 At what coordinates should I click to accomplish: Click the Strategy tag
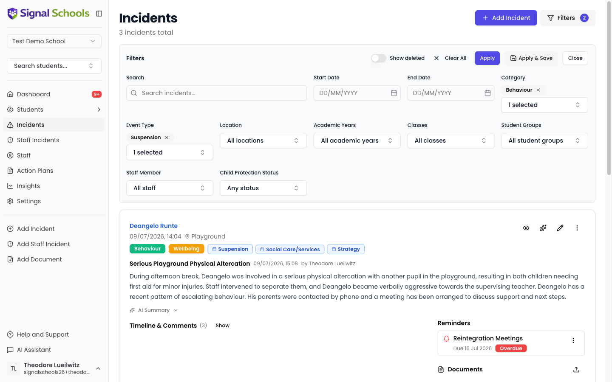pyautogui.click(x=346, y=249)
